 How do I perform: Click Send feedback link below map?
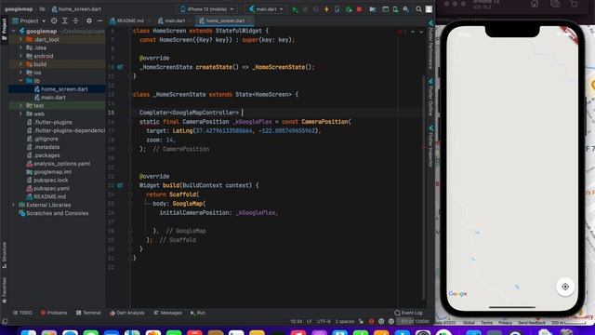coord(532,323)
